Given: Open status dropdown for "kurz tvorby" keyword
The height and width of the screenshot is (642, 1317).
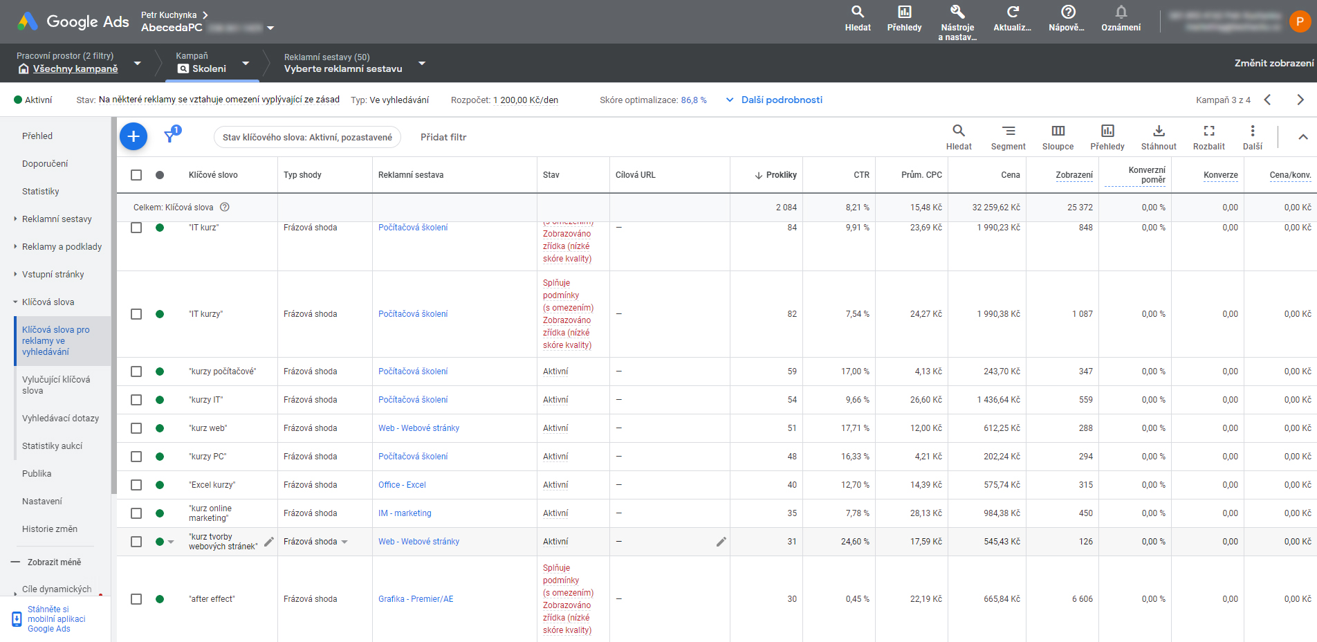Looking at the screenshot, I should tap(171, 542).
